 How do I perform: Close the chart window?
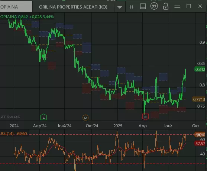pos(200,6)
